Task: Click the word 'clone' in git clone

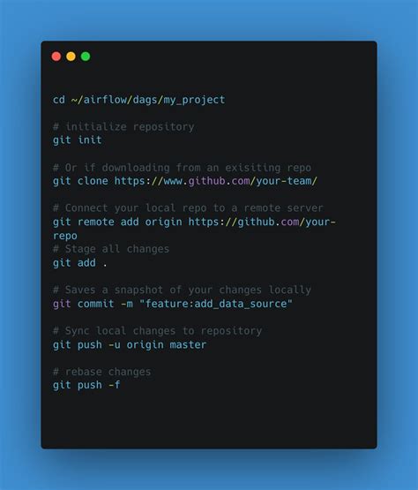Action: (93, 181)
